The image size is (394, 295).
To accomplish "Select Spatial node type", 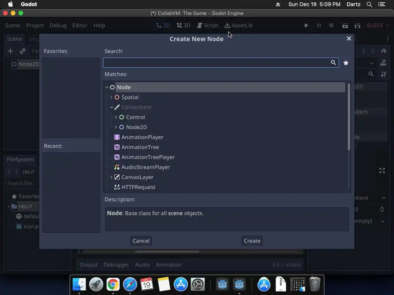I will (130, 97).
